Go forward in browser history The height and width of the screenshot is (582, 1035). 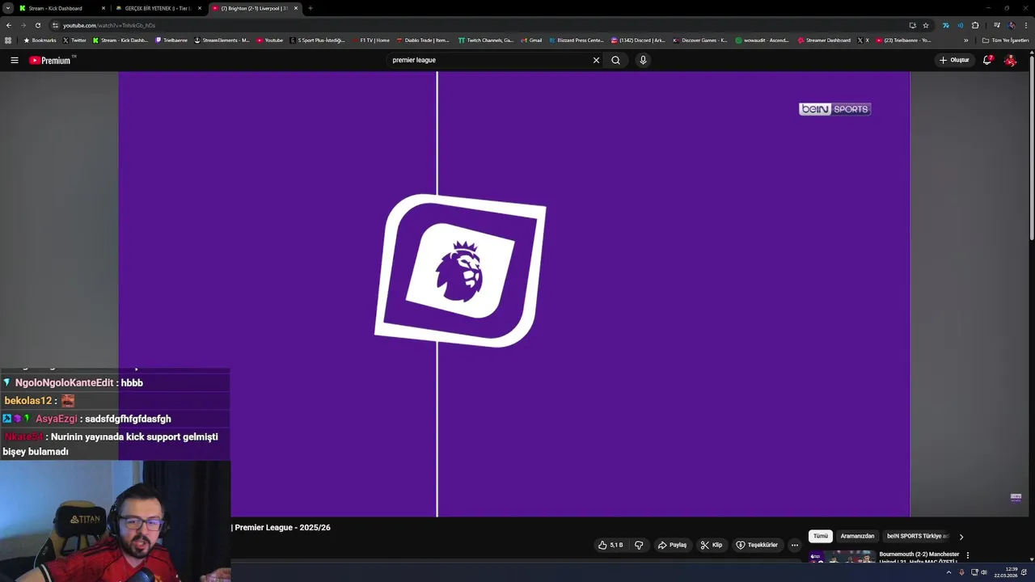tap(23, 25)
